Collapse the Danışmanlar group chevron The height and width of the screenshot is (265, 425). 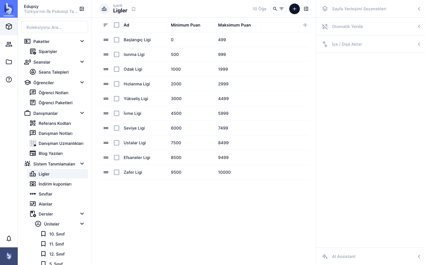point(82,113)
